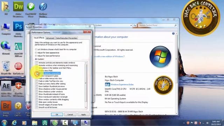Open Windows Media Player from the taskbar
The width and height of the screenshot is (224, 126).
pos(24,123)
